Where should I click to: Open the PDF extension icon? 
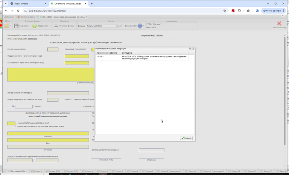(233, 11)
